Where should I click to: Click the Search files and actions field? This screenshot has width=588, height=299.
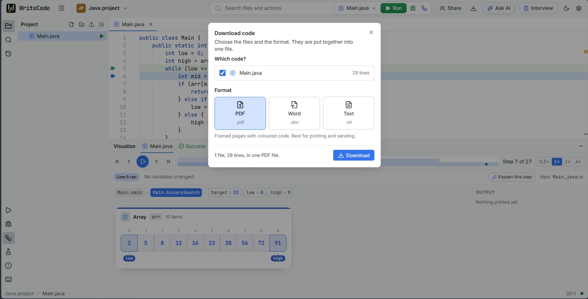tap(272, 8)
